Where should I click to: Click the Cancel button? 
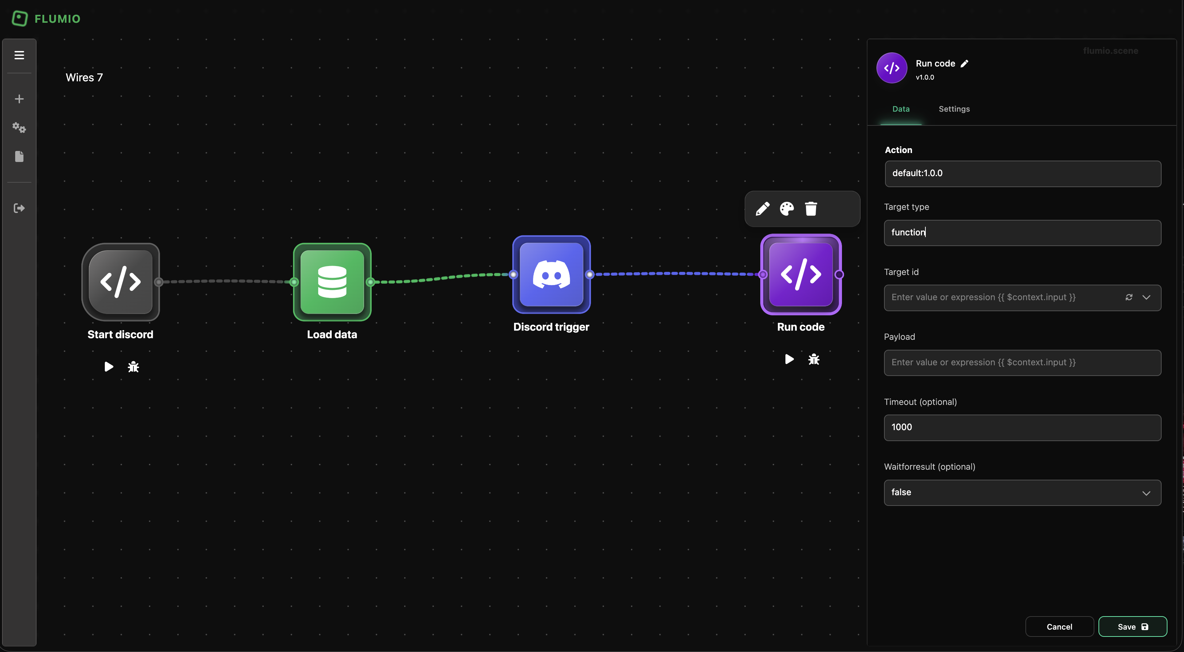click(1059, 627)
